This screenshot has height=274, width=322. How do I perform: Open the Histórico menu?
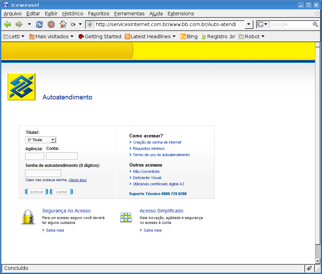pos(73,14)
